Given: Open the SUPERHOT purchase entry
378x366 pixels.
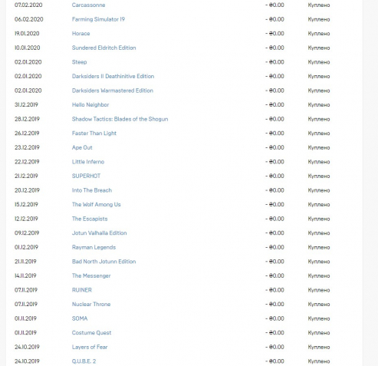Looking at the screenshot, I should (86, 176).
